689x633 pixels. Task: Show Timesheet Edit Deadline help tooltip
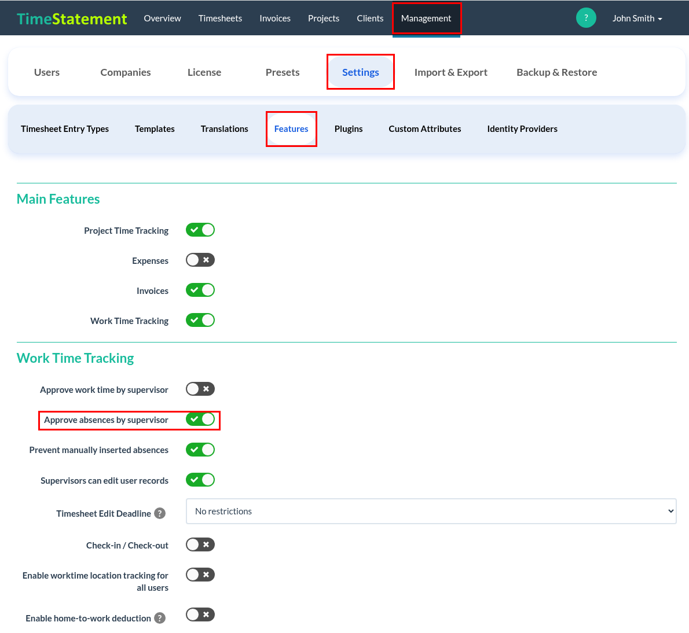coord(160,513)
